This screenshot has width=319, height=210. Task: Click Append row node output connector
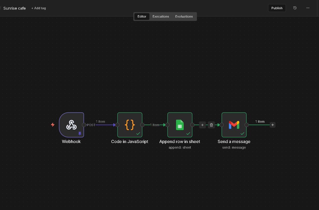pos(192,125)
